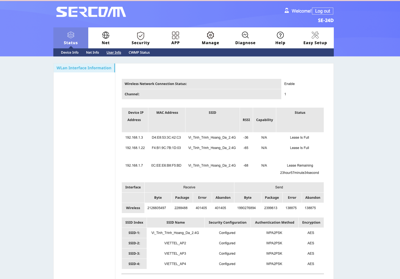Screen dimensions: 400x279
Task: Open the Easy Setup tools icon
Action: click(315, 35)
